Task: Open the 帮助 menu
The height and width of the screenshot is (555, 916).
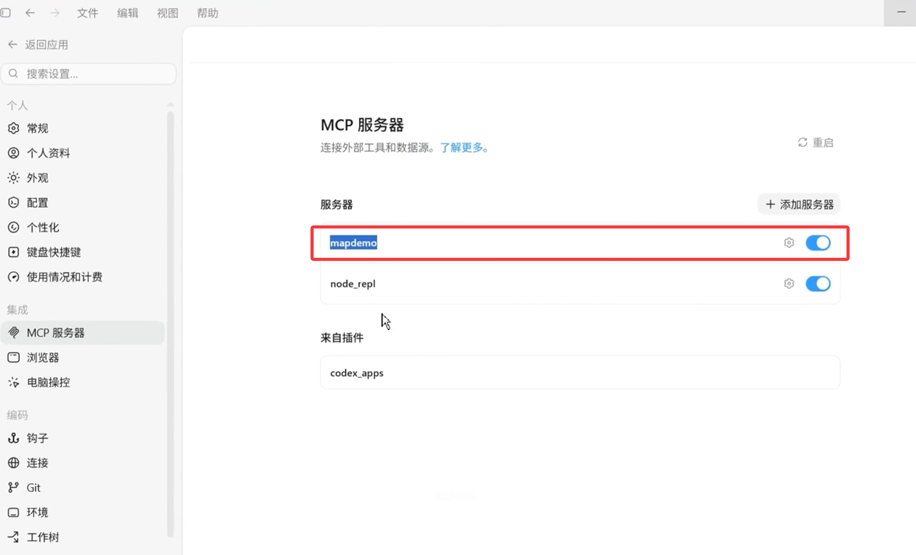Action: [208, 13]
